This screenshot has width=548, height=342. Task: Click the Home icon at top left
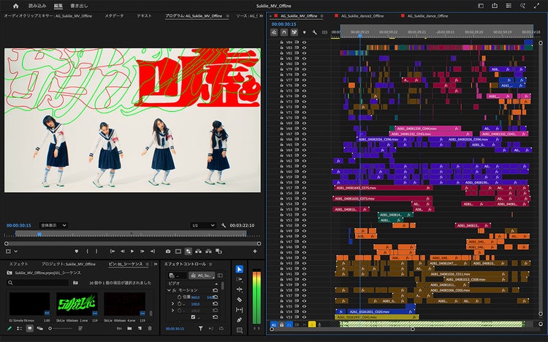point(15,6)
